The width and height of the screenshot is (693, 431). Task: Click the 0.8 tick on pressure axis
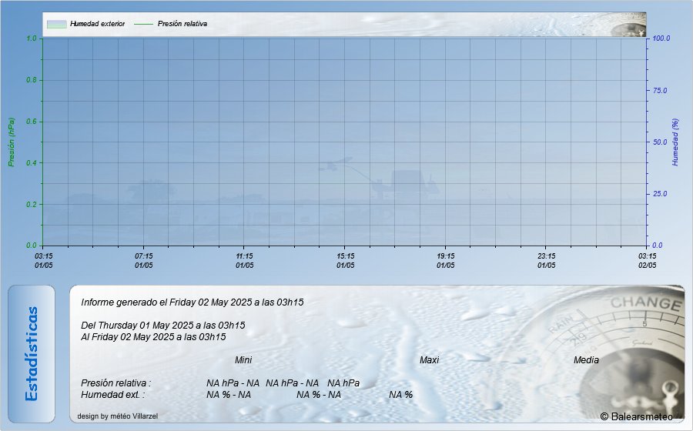point(32,80)
